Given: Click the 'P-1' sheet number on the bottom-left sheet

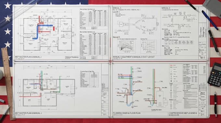Looking at the screenshot, I should click(105, 111).
